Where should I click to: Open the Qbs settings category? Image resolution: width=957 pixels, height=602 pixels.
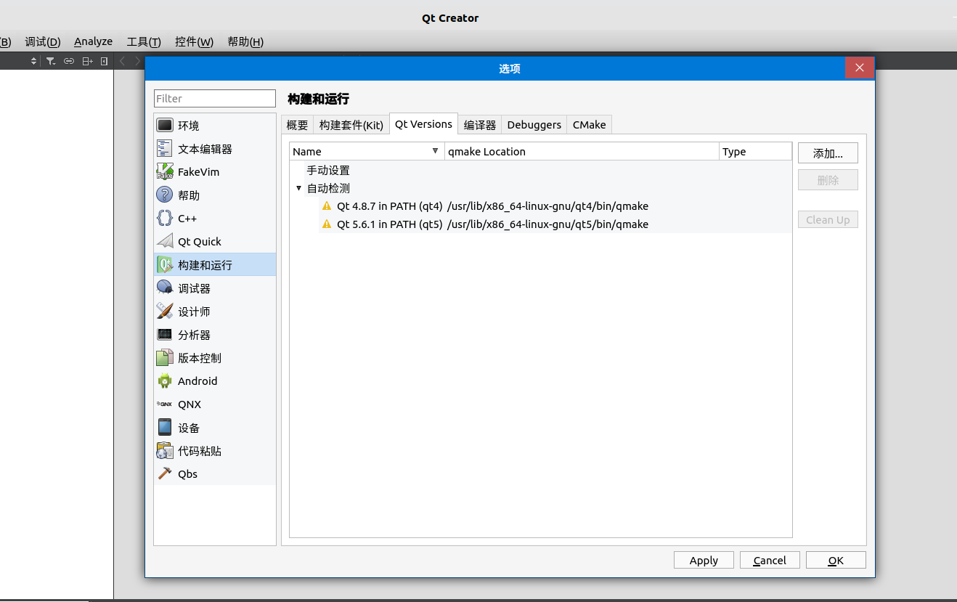pyautogui.click(x=215, y=474)
